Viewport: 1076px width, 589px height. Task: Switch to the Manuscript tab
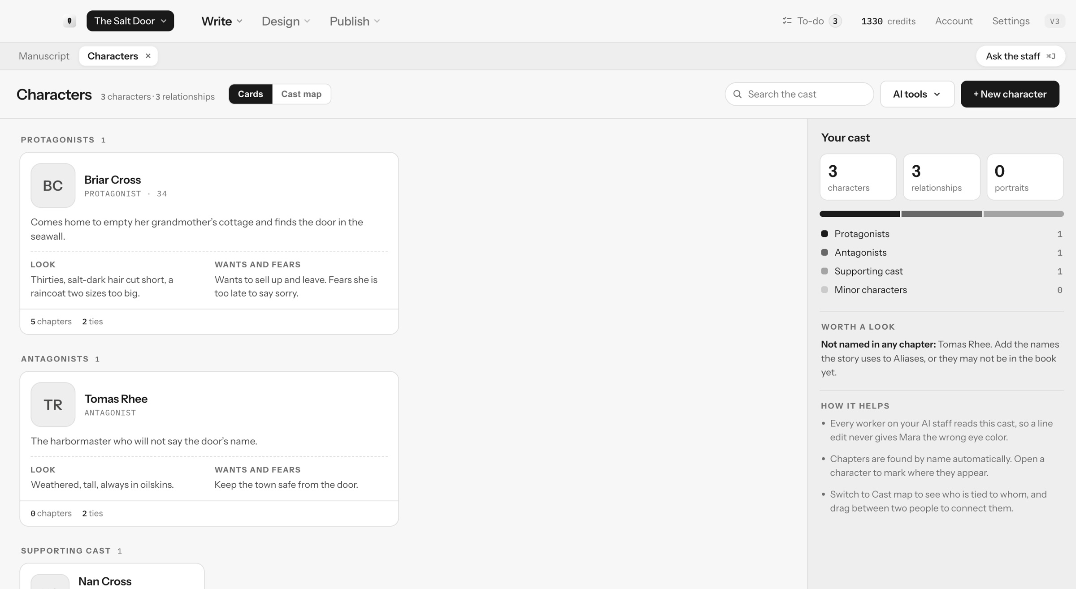44,56
